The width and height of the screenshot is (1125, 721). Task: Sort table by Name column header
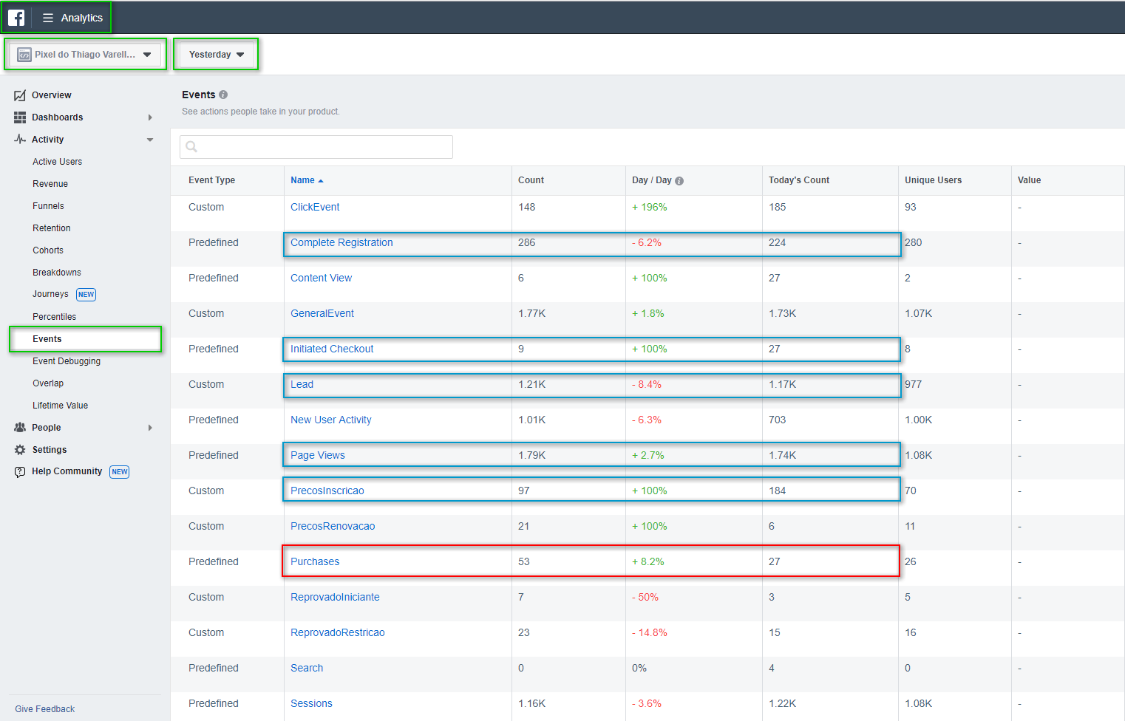tap(303, 180)
